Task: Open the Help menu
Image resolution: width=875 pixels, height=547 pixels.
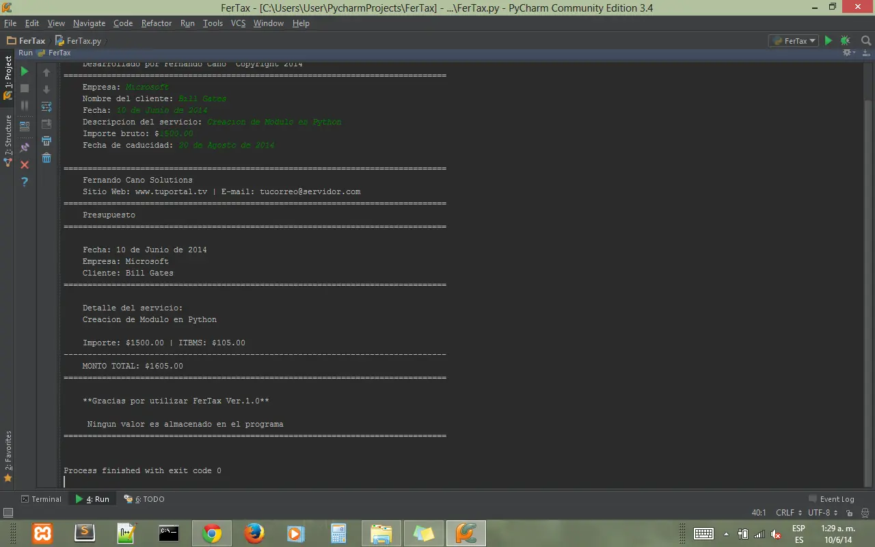Action: tap(301, 23)
